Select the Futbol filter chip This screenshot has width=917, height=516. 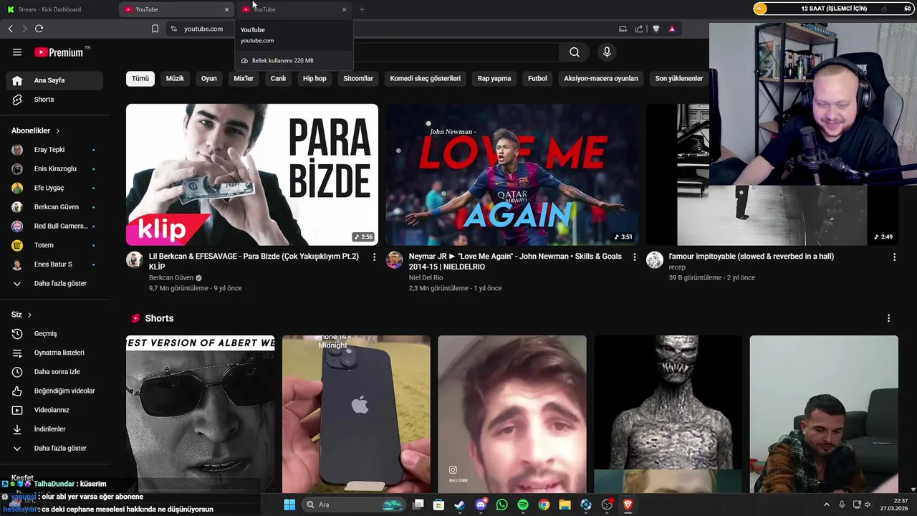pos(537,79)
